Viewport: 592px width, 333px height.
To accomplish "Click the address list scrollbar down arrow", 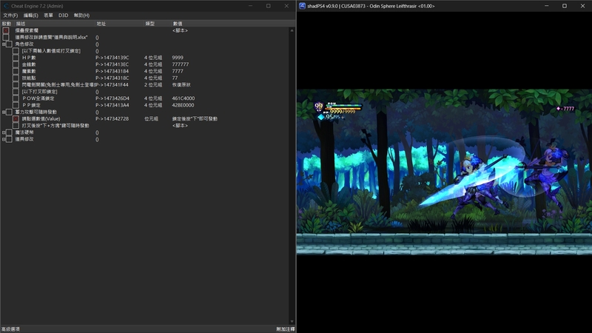I will point(292,321).
